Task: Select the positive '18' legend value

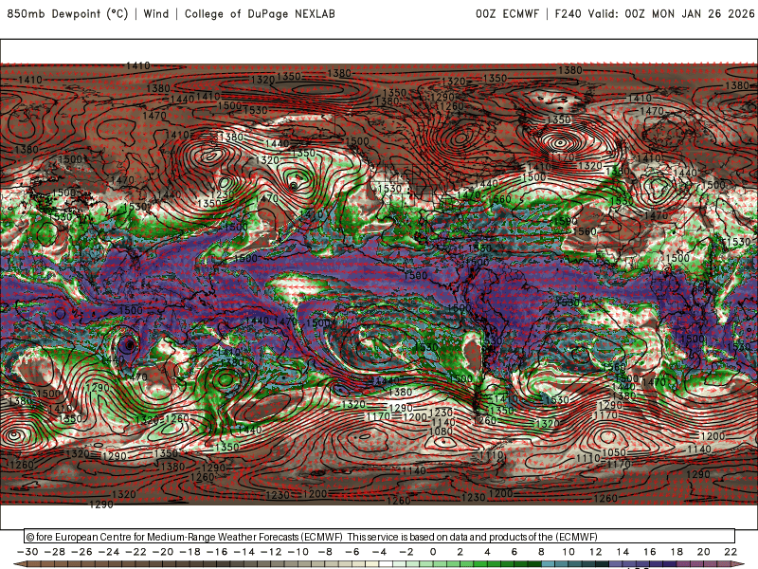Action: pyautogui.click(x=677, y=552)
